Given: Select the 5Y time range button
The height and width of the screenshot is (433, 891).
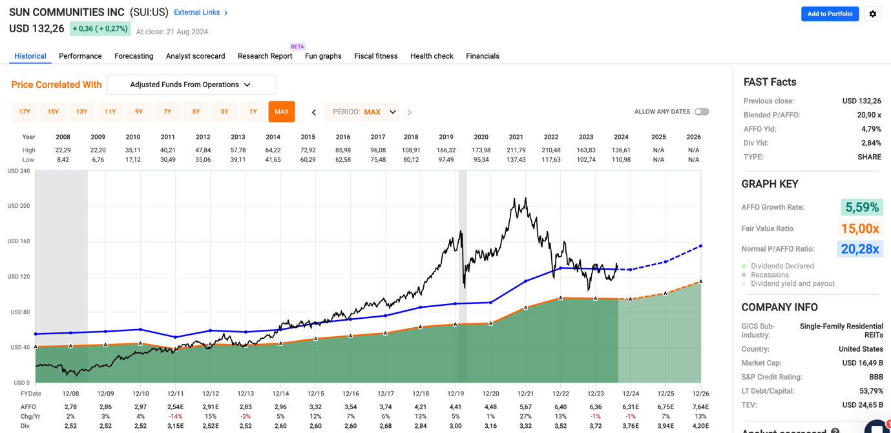Looking at the screenshot, I should 196,112.
